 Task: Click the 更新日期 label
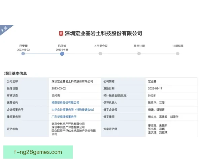click(x=109, y=88)
